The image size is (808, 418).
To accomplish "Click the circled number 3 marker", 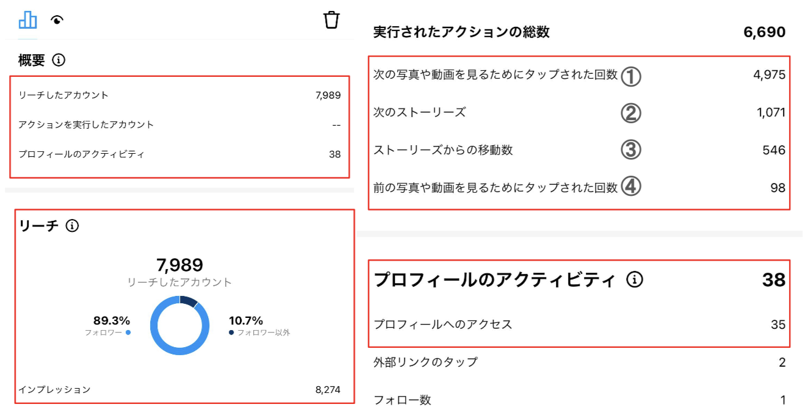I will (x=631, y=150).
